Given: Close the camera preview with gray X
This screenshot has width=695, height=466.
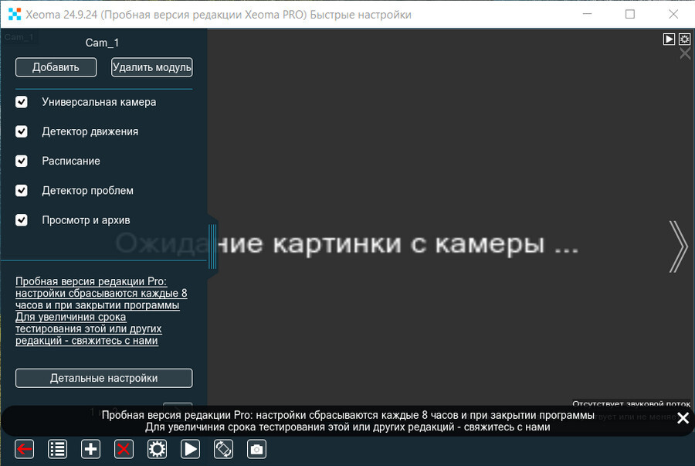Looking at the screenshot, I should coord(685,53).
